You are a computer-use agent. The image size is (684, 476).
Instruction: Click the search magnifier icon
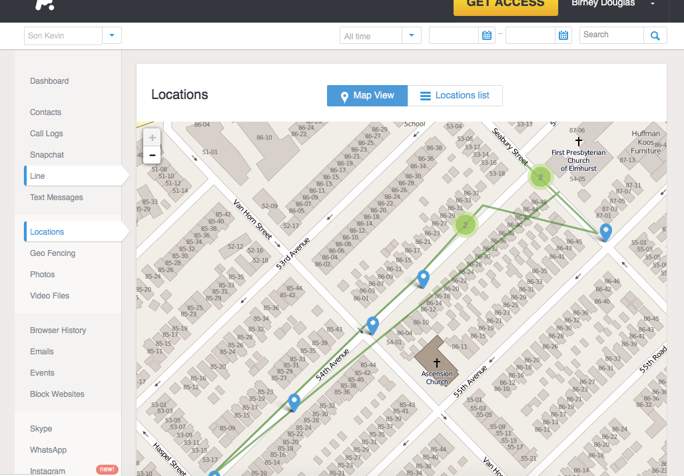pos(655,36)
